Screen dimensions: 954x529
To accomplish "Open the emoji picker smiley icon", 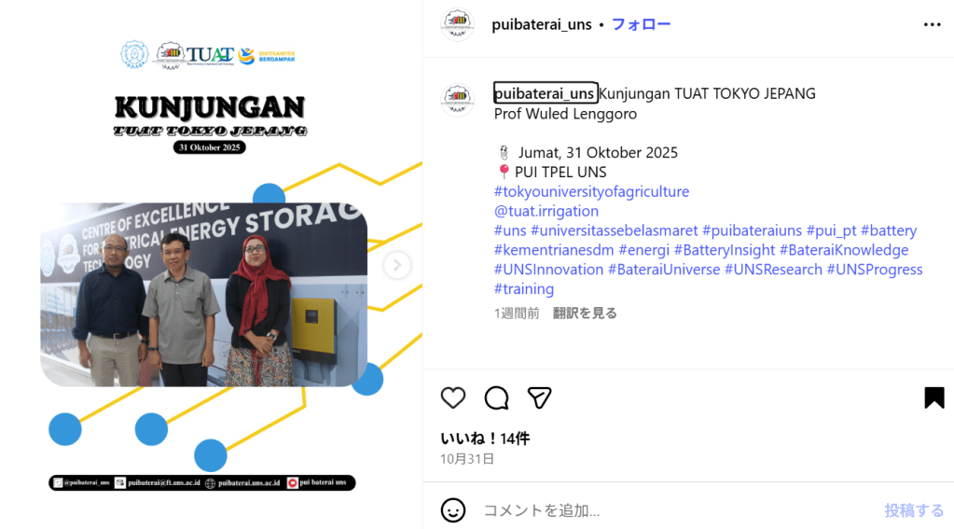I will pyautogui.click(x=452, y=510).
